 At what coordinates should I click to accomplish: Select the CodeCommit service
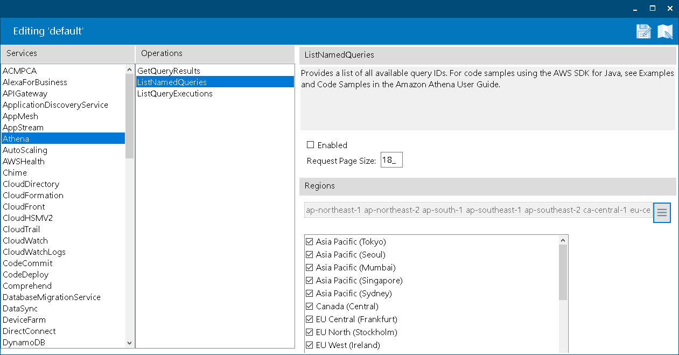coord(63,263)
